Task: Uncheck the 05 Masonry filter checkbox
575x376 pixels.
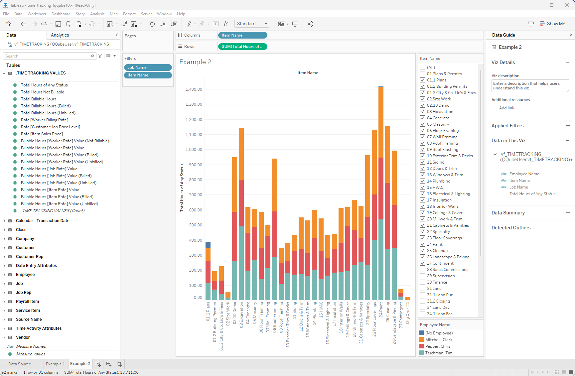Action: point(422,124)
